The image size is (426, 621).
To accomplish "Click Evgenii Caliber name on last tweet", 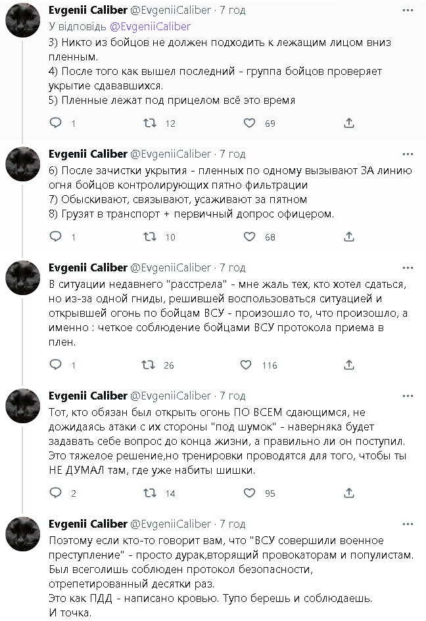I will [88, 524].
